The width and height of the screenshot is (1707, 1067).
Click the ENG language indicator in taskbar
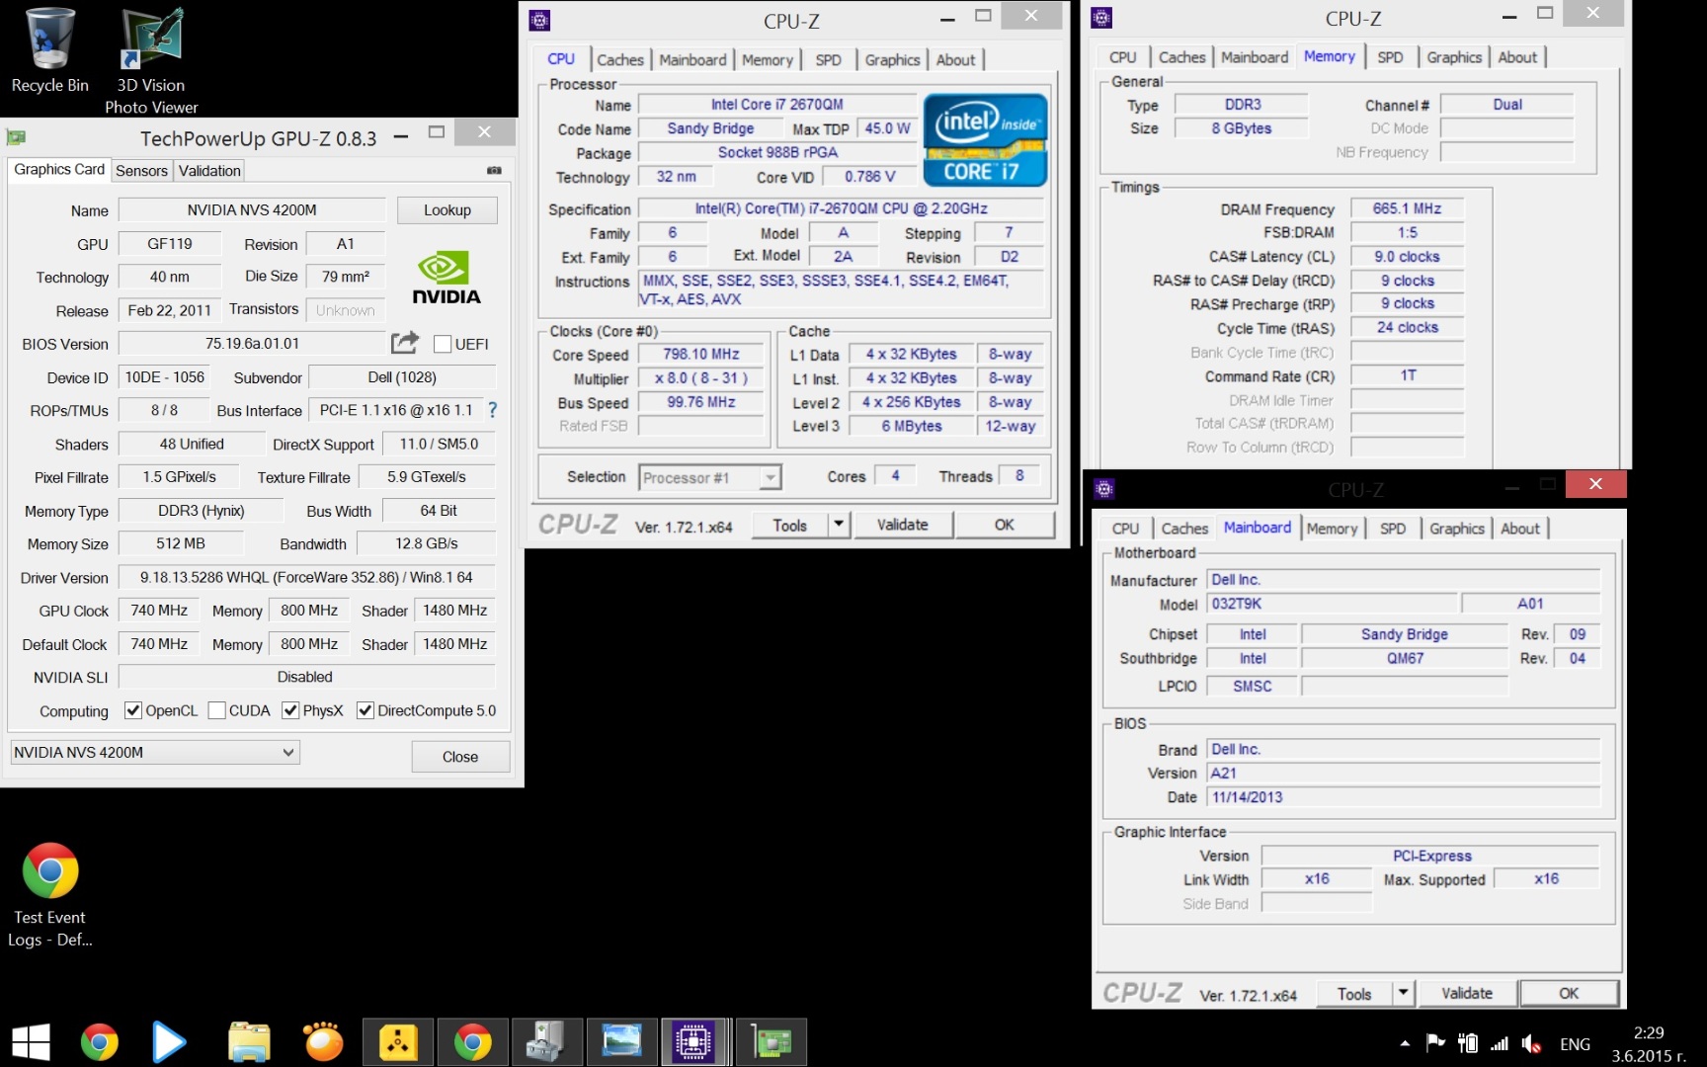pyautogui.click(x=1575, y=1044)
